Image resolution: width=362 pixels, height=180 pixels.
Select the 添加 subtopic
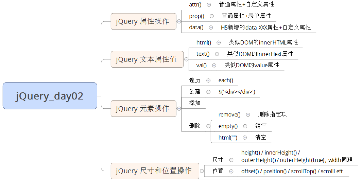(195, 103)
